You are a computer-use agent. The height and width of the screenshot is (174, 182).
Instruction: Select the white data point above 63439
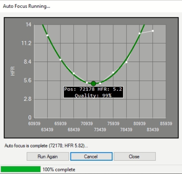click(47, 35)
